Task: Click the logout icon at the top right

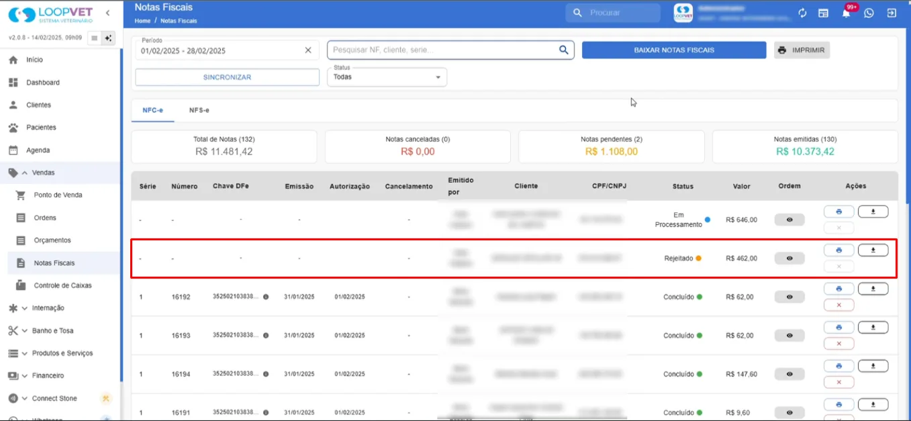Action: [x=891, y=13]
